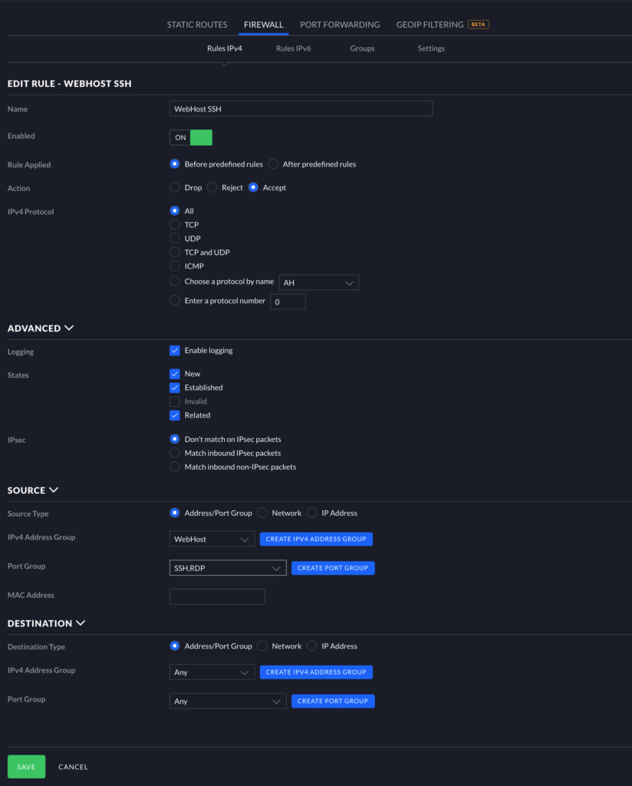
Task: Click the MAC Address input field
Action: (217, 596)
